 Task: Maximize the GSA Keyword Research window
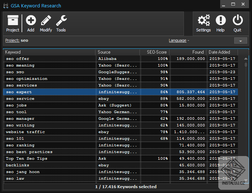tap(233, 4)
